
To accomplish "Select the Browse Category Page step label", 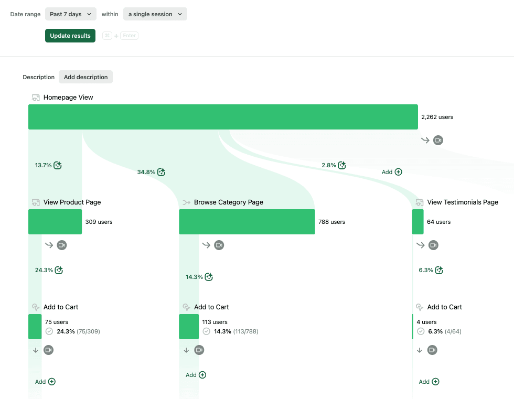I will tap(228, 202).
